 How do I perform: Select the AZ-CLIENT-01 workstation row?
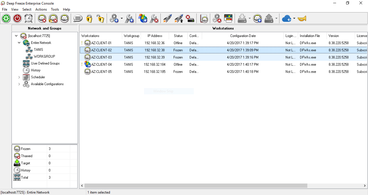tap(224, 43)
